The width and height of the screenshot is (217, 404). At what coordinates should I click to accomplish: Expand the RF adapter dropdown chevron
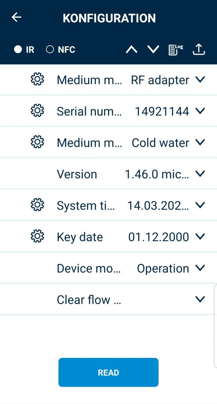(200, 80)
